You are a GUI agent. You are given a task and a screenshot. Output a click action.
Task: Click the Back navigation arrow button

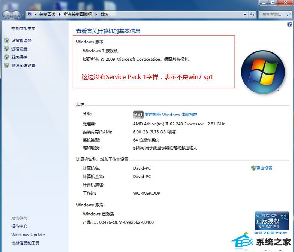[x=7, y=15]
